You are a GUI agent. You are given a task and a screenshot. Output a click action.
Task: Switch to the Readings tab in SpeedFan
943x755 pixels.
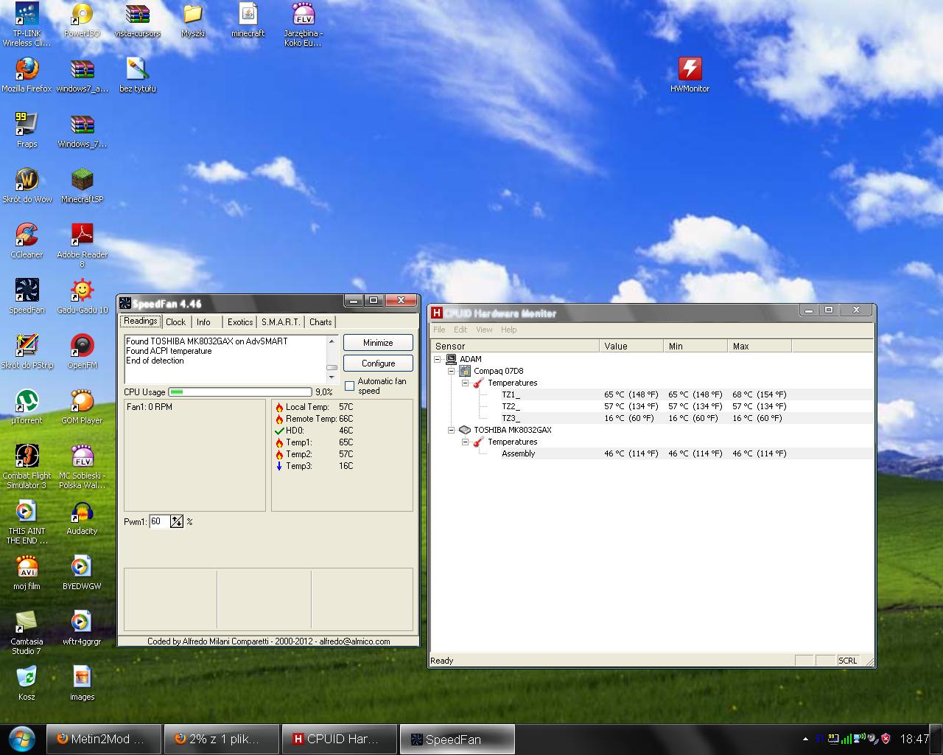tap(140, 321)
